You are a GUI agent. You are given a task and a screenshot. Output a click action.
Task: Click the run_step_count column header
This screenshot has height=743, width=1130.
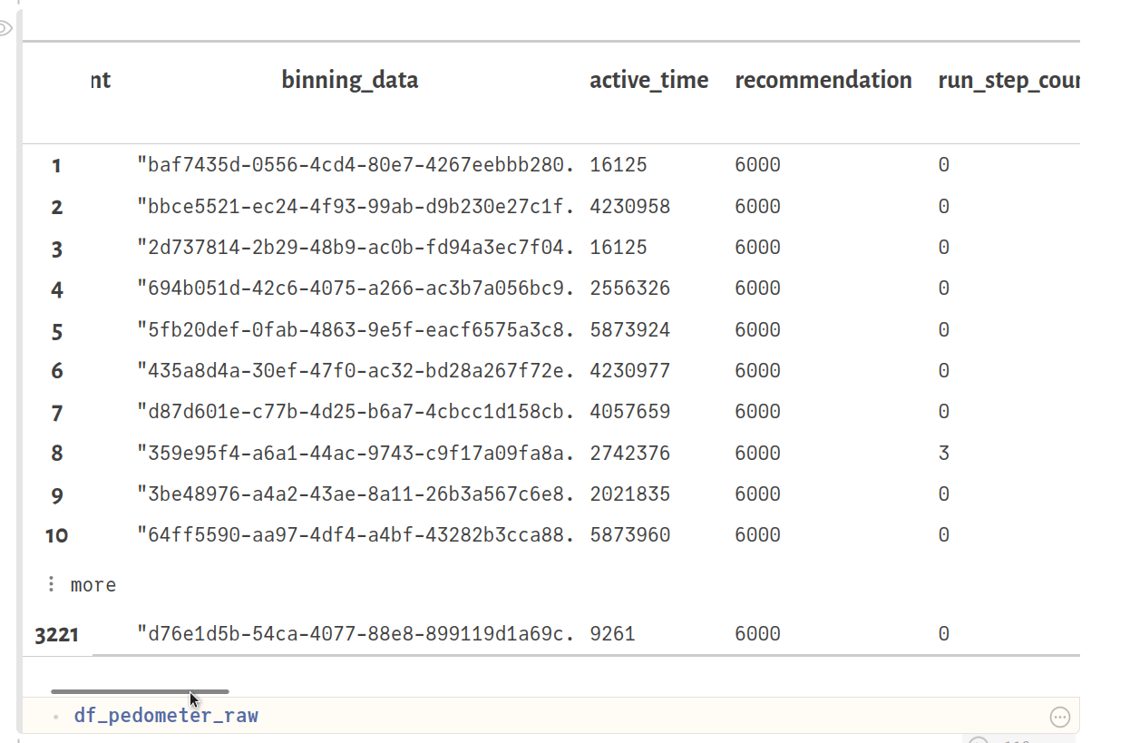point(1008,80)
